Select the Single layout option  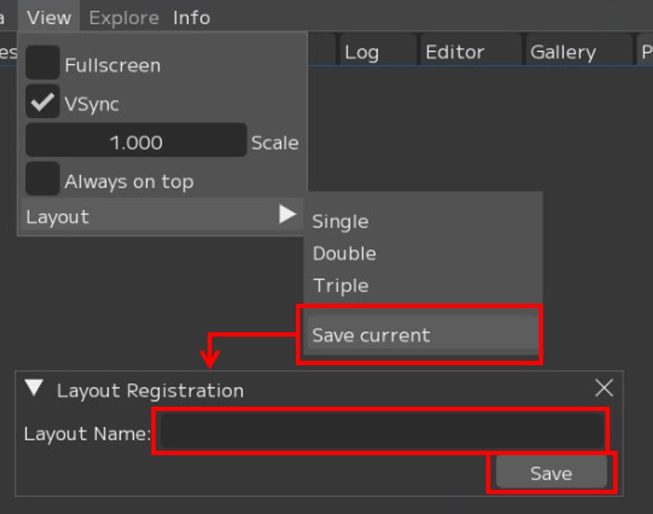[x=340, y=222]
